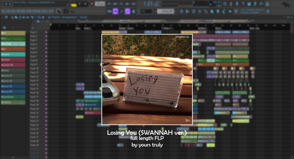
Task: Open the OPTIONS menu
Action: pos(37,11)
